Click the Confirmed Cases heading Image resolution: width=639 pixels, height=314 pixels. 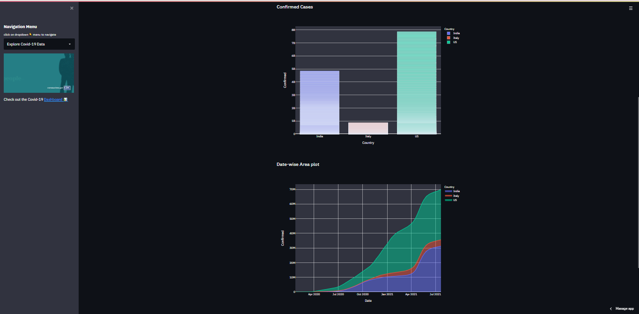pos(295,7)
